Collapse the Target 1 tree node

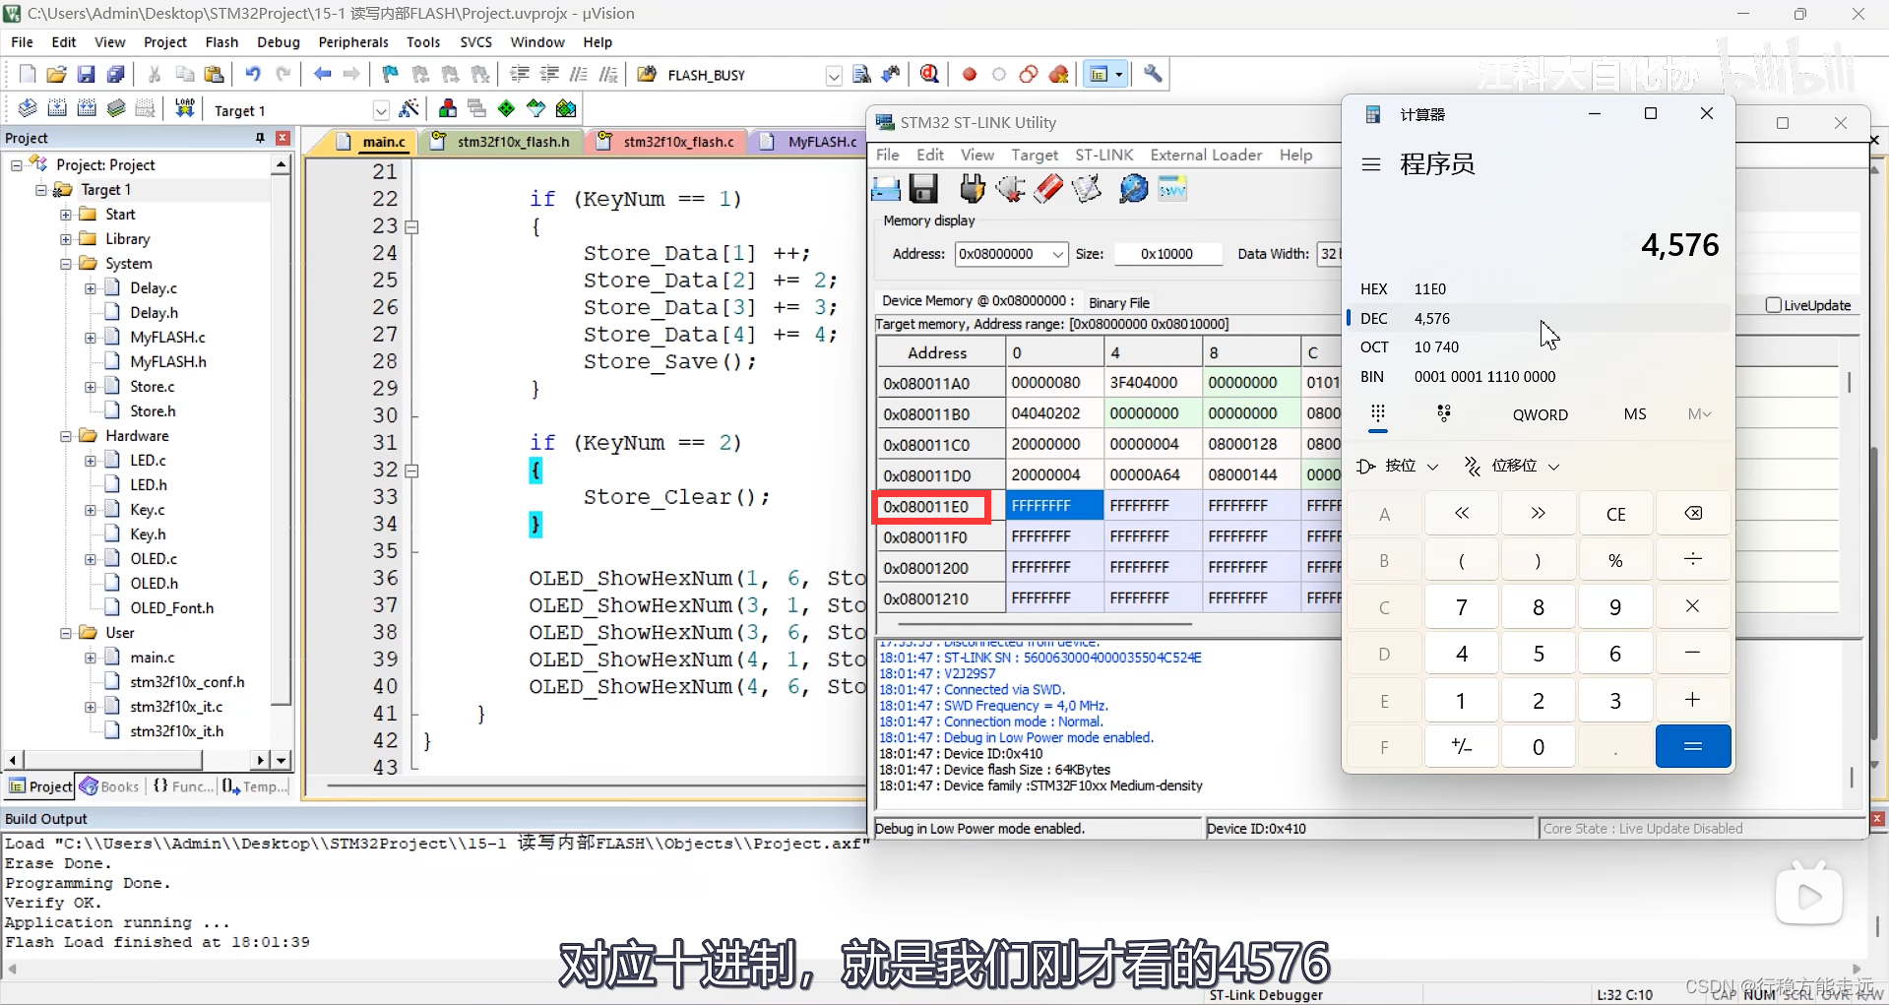(41, 190)
